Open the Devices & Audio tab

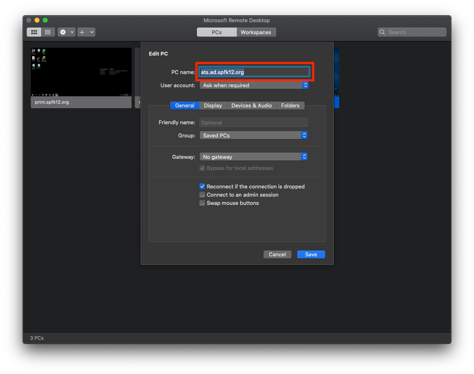(x=252, y=106)
